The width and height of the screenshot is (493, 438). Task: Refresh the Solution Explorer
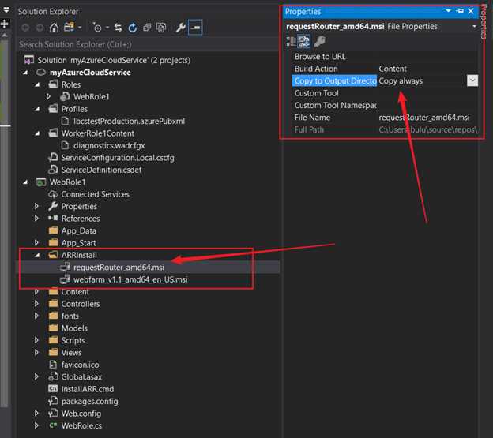(133, 28)
